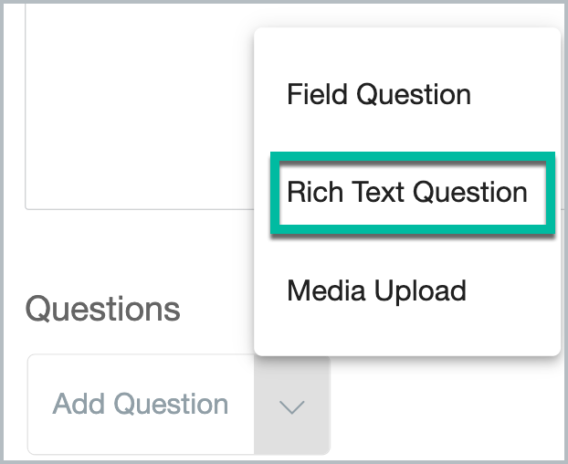Click the word 'Rich' inside the teal outline
The image size is (568, 464).
pos(315,192)
